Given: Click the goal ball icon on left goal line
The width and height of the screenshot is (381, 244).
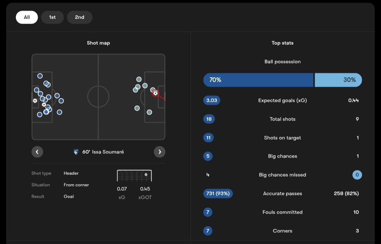Looking at the screenshot, I should [x=35, y=100].
